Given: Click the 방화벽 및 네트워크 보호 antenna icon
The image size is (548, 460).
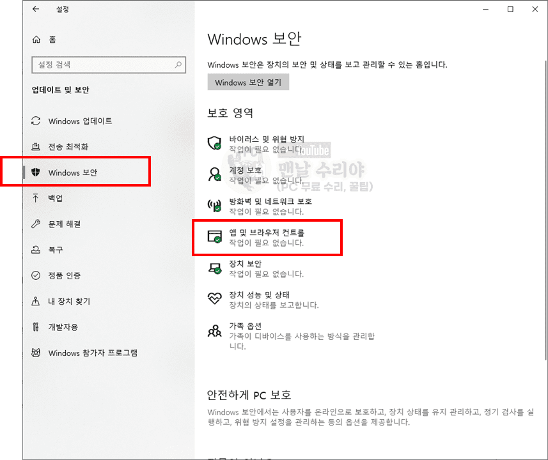Looking at the screenshot, I should [x=215, y=206].
